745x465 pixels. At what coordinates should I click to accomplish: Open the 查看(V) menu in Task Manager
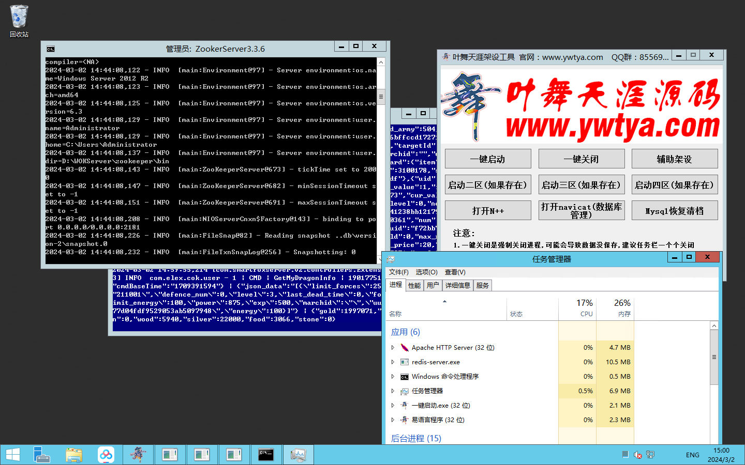click(455, 272)
